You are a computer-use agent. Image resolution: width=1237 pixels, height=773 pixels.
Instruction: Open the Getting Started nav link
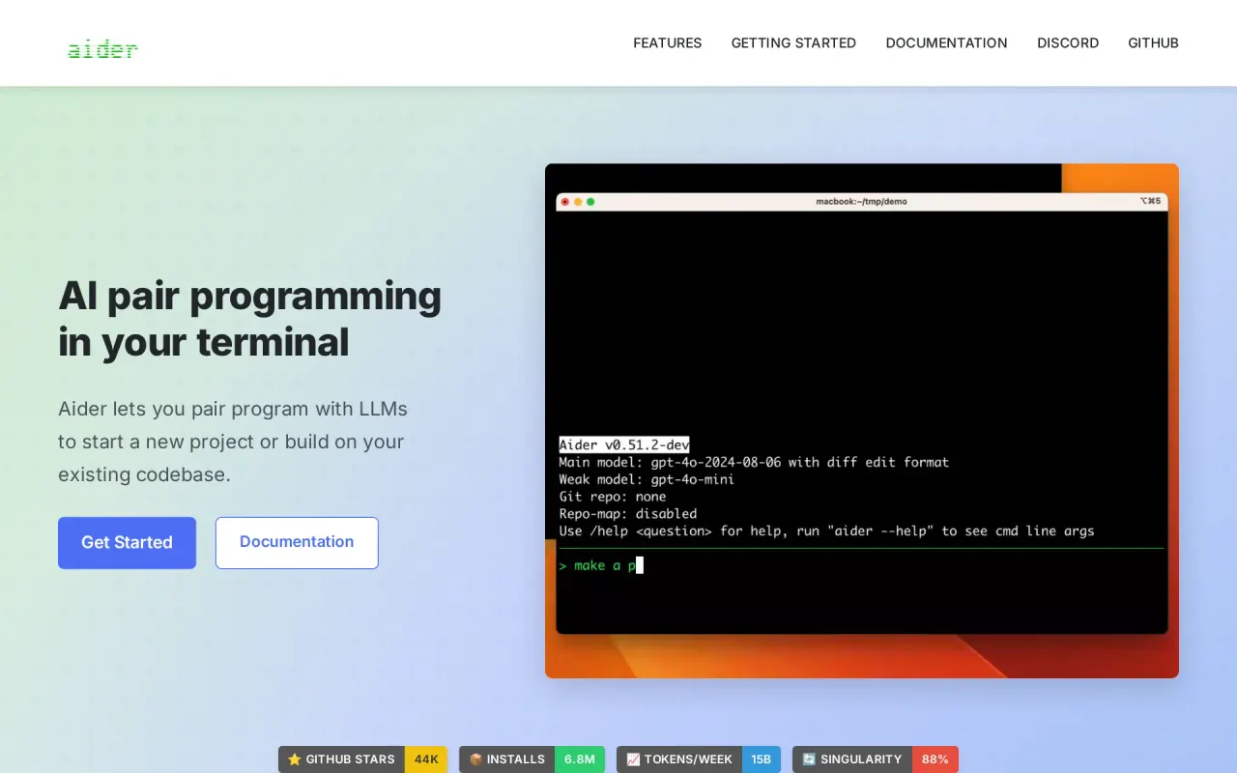coord(793,43)
